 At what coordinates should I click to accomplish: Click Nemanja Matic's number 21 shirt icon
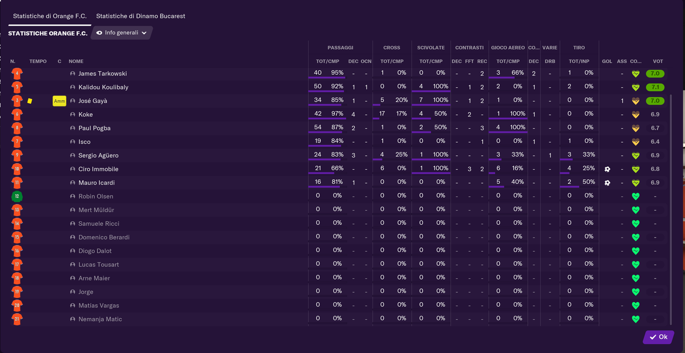click(x=17, y=319)
